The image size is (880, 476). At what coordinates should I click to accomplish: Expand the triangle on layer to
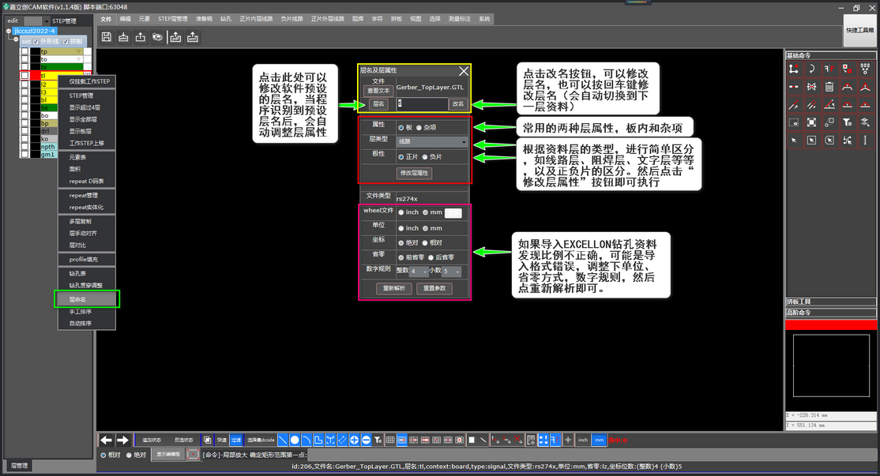[x=78, y=59]
